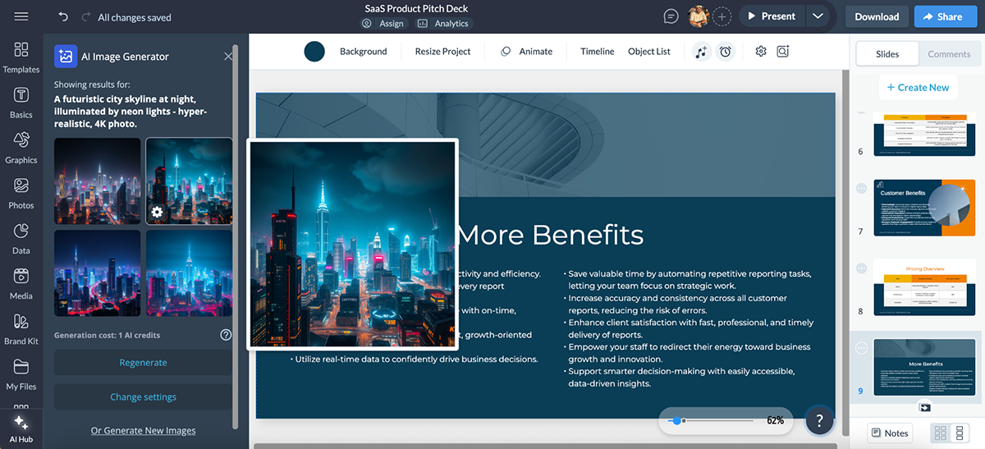
Task: Click the help question mark button
Action: [818, 420]
